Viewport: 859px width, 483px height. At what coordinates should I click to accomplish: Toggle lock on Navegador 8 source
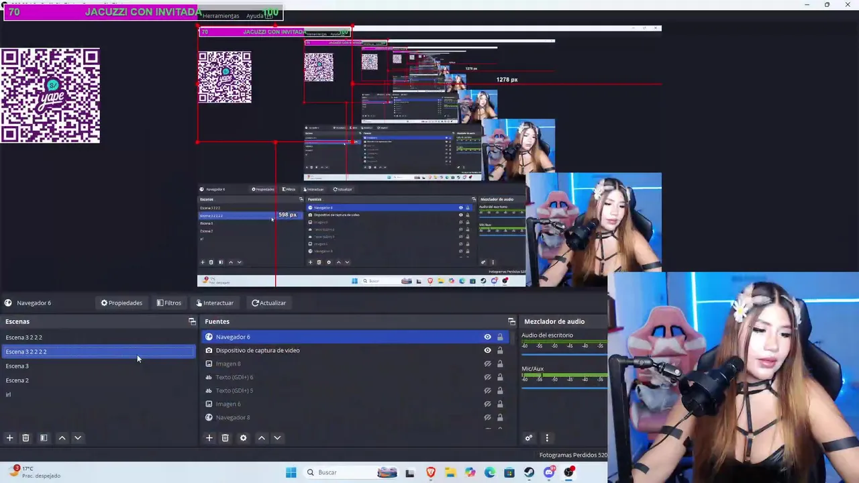coord(500,417)
